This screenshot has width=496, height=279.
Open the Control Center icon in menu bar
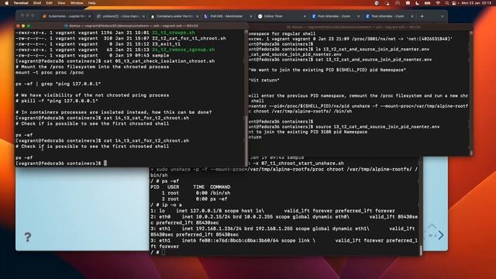tap(454, 3)
